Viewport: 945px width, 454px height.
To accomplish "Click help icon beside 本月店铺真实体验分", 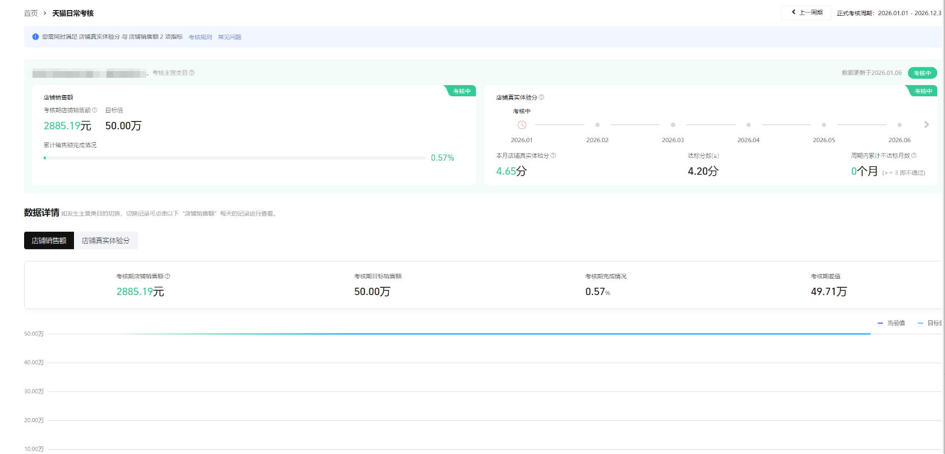I will point(553,156).
